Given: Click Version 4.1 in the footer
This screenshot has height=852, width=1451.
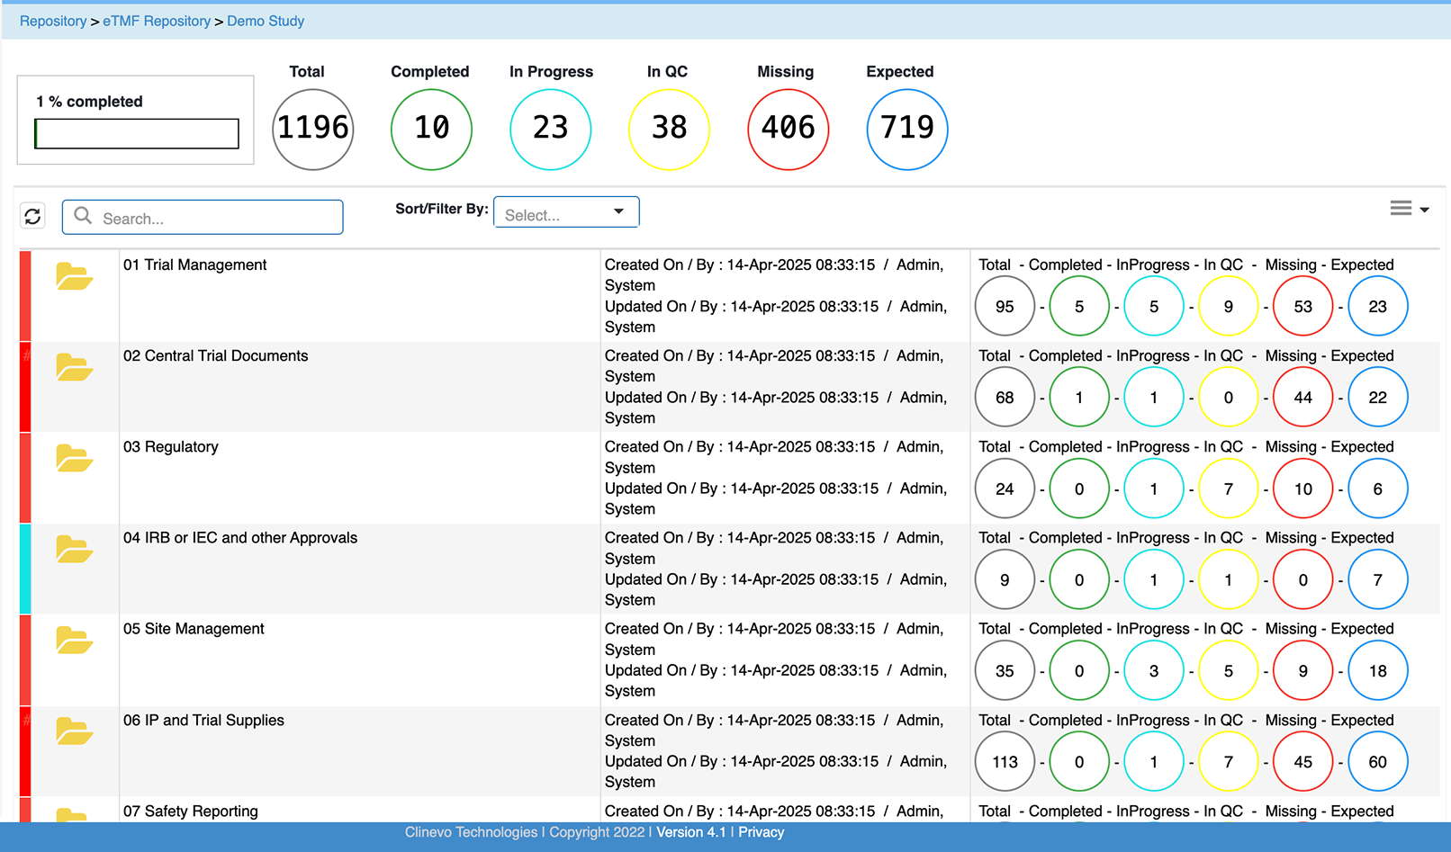Looking at the screenshot, I should tap(691, 832).
